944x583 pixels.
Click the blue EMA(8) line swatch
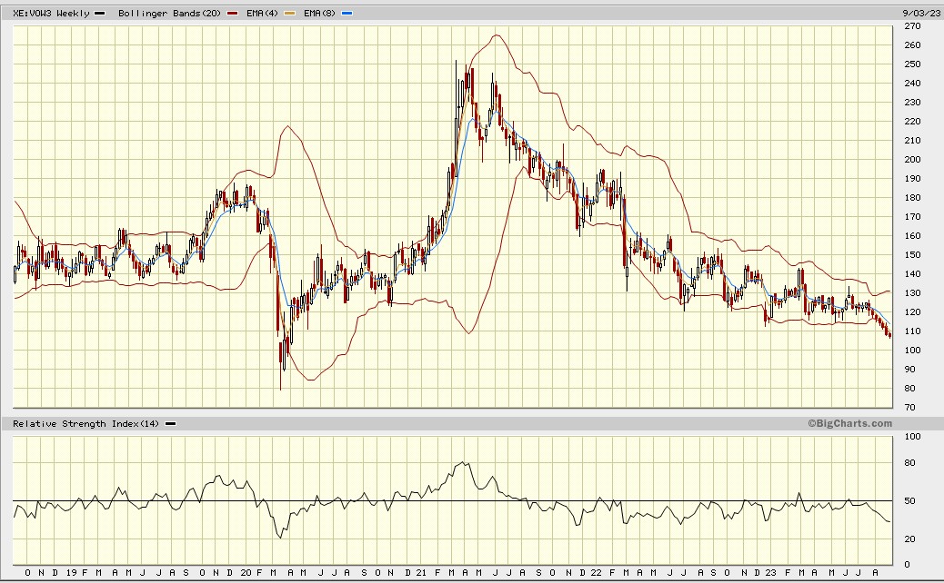coord(346,13)
